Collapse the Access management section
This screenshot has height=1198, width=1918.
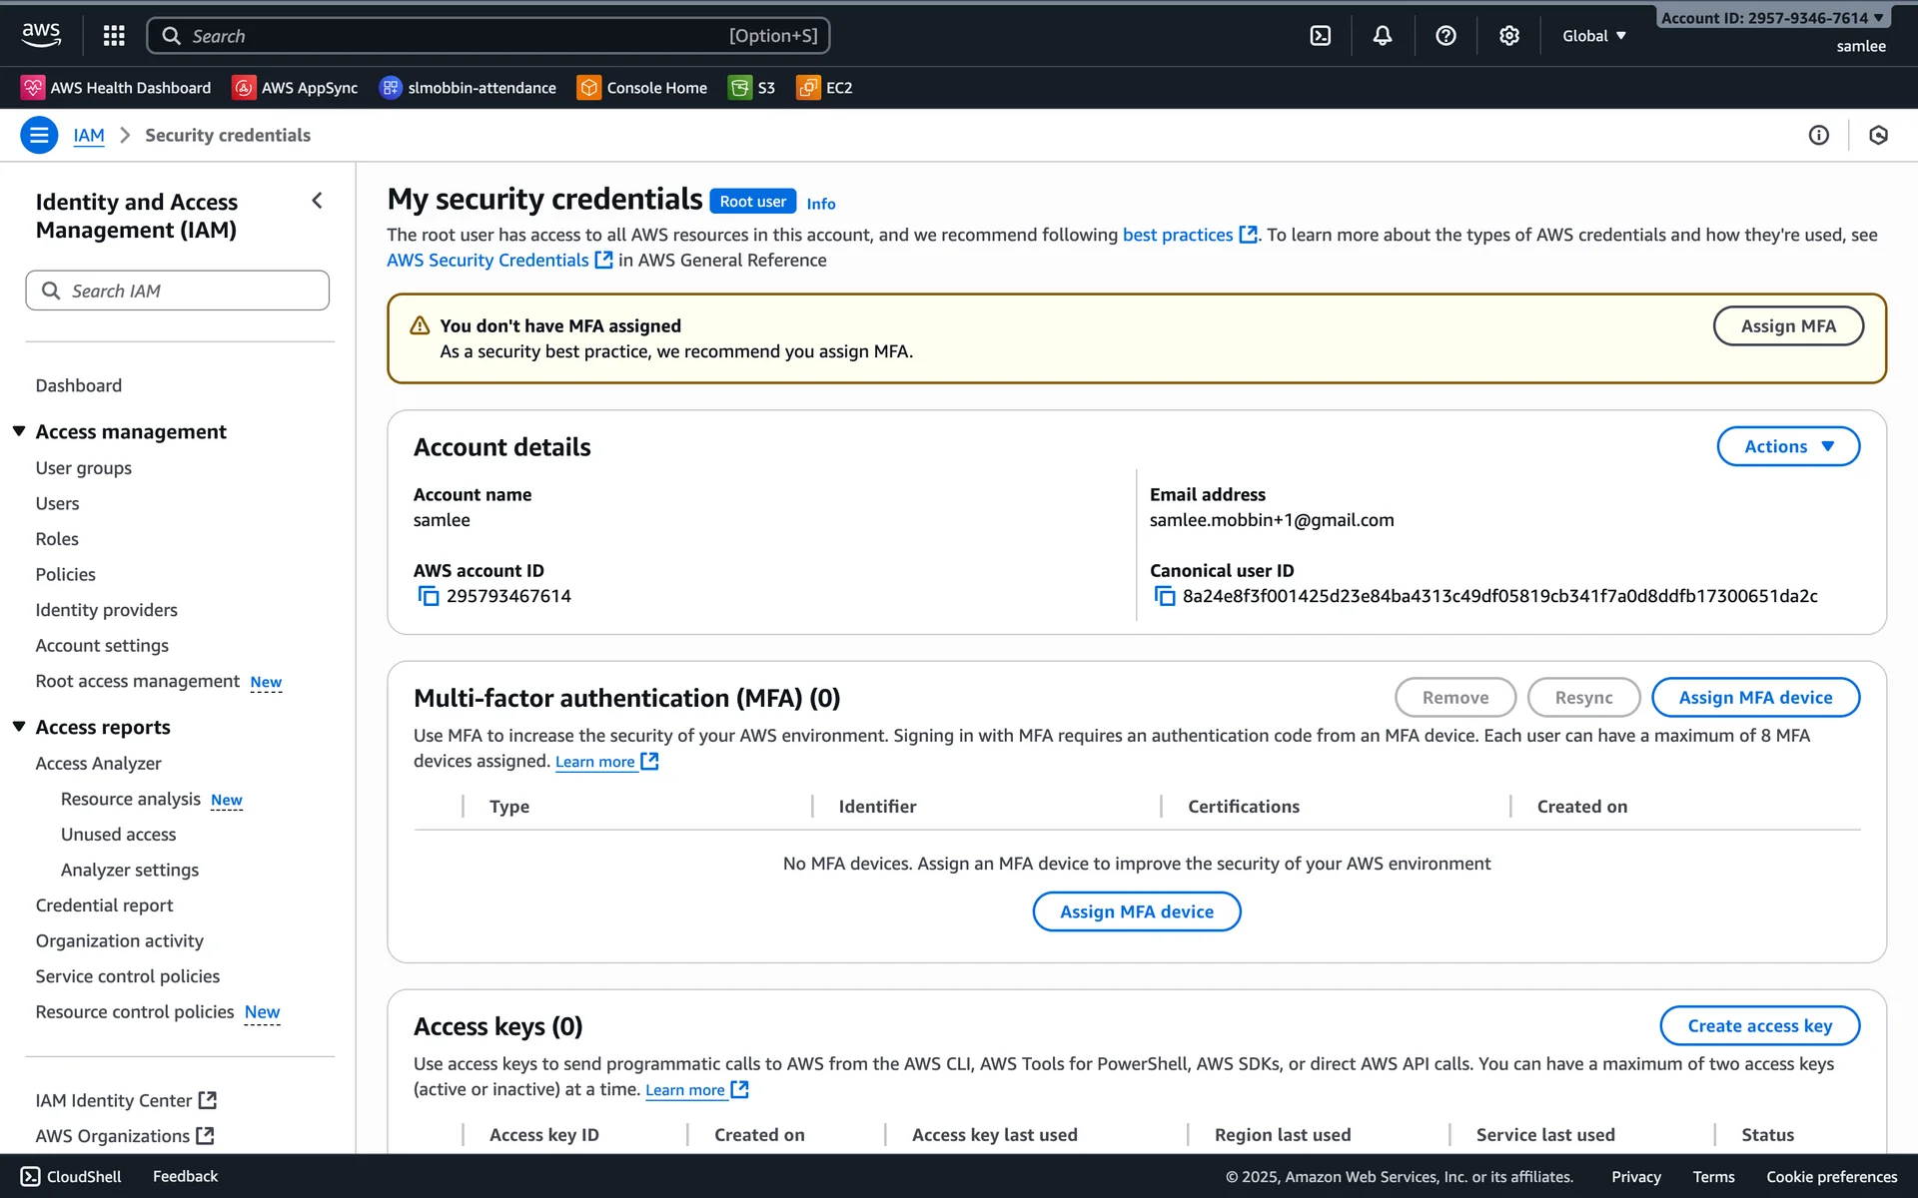tap(19, 431)
